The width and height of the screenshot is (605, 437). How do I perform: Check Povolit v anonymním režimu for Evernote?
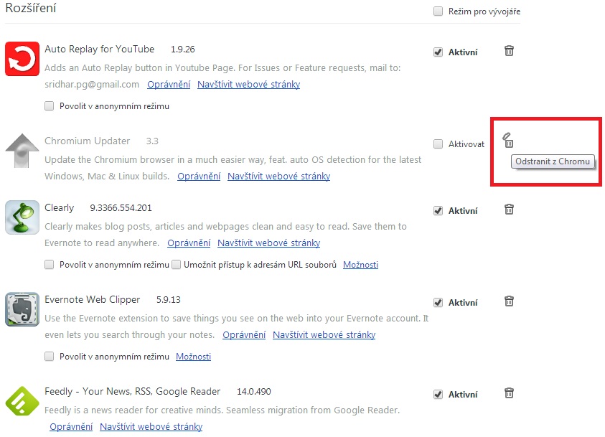[49, 357]
